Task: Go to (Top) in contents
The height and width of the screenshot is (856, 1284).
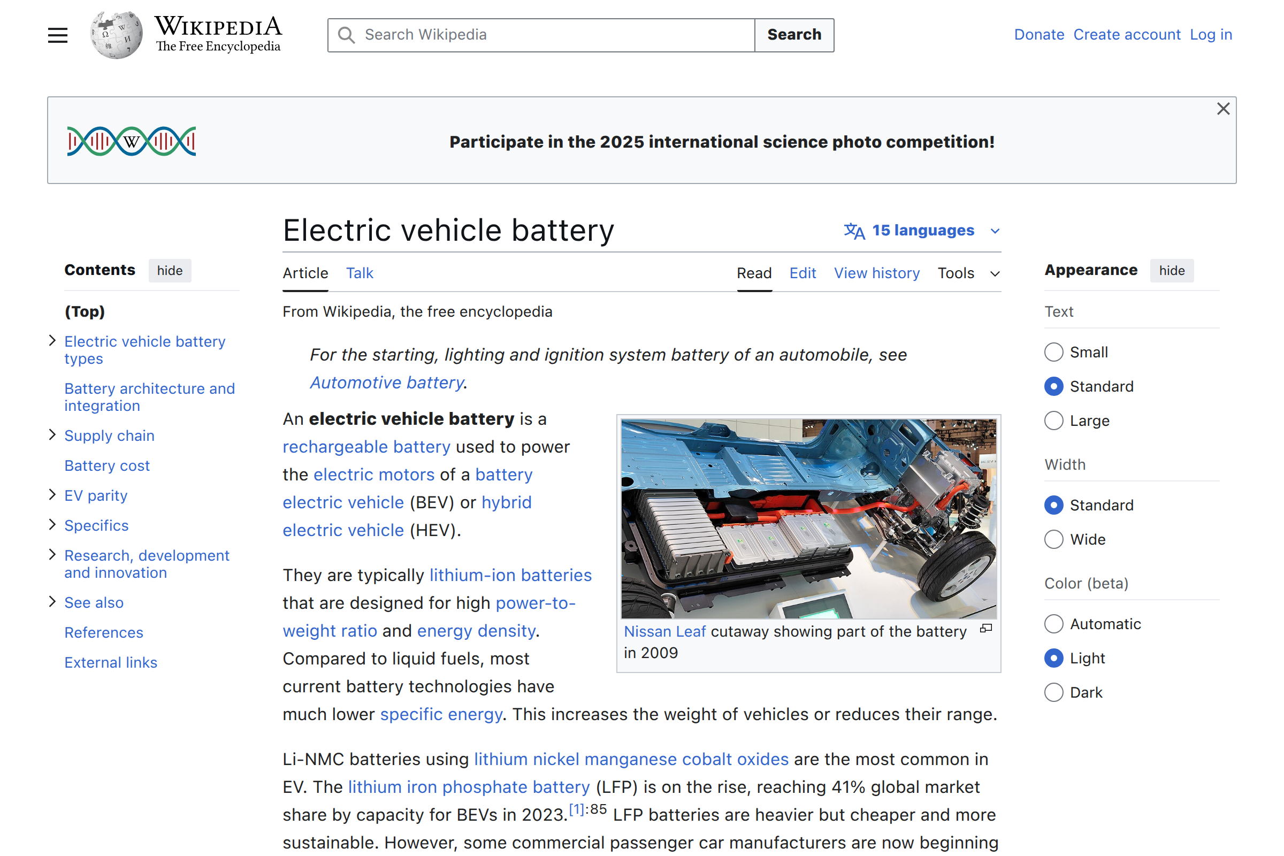Action: [x=85, y=312]
